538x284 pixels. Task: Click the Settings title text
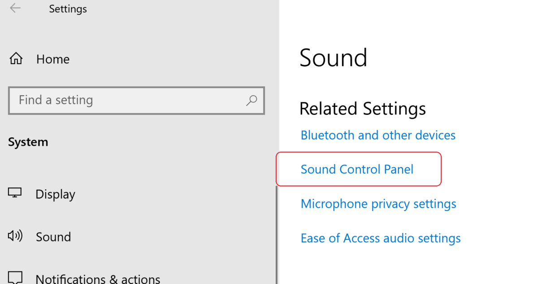[68, 8]
